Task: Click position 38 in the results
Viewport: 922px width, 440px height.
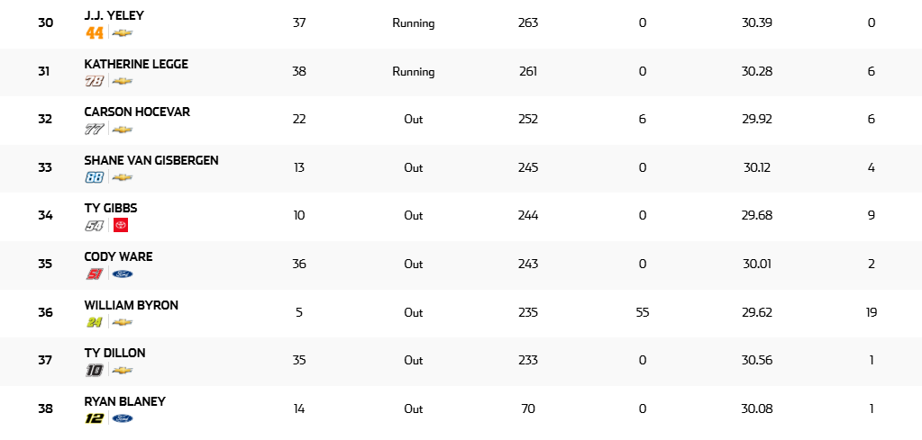Action: (x=45, y=409)
